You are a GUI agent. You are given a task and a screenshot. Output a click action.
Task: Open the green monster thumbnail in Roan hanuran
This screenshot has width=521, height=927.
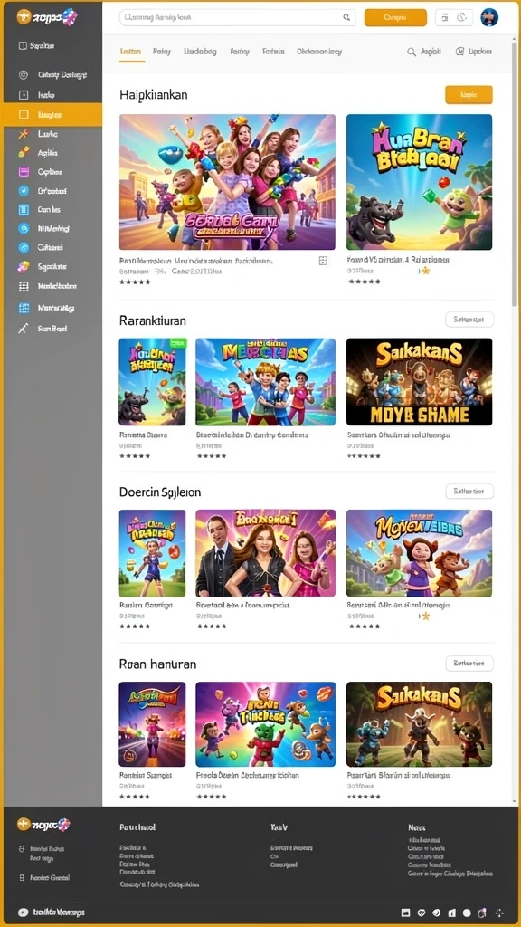click(x=265, y=724)
